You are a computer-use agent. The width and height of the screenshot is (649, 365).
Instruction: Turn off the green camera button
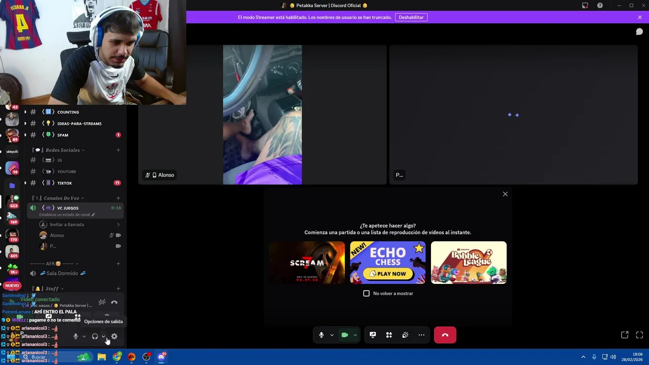tap(345, 335)
